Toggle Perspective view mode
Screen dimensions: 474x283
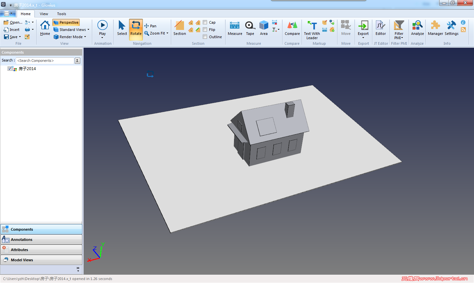(66, 22)
